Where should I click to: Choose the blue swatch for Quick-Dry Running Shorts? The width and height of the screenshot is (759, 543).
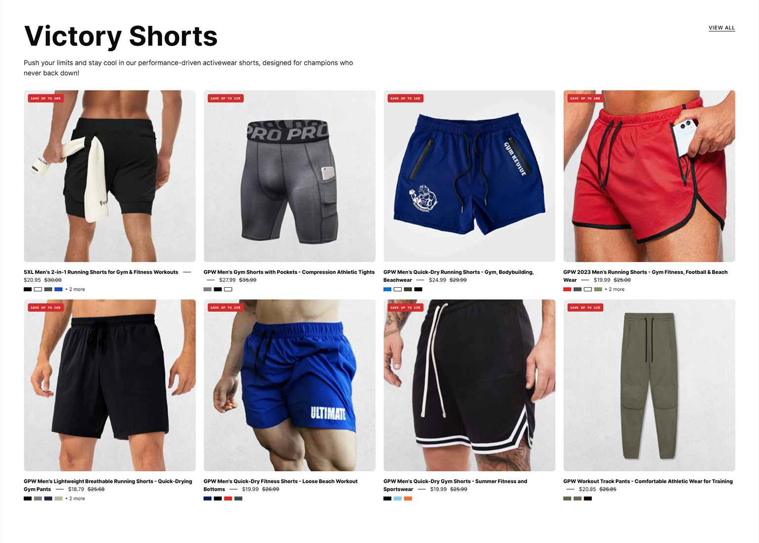click(x=387, y=289)
